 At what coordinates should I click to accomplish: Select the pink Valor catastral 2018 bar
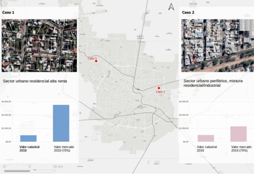pyautogui.click(x=206, y=138)
